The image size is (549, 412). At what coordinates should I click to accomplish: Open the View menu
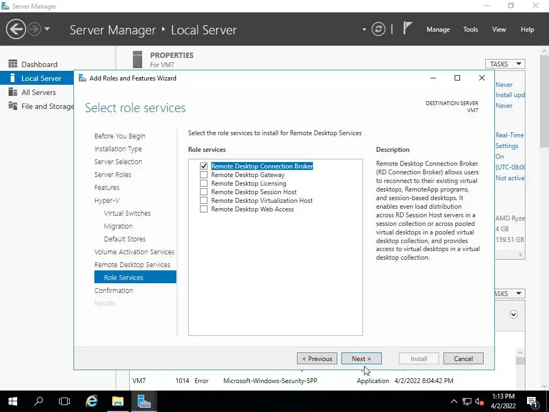coord(499,30)
